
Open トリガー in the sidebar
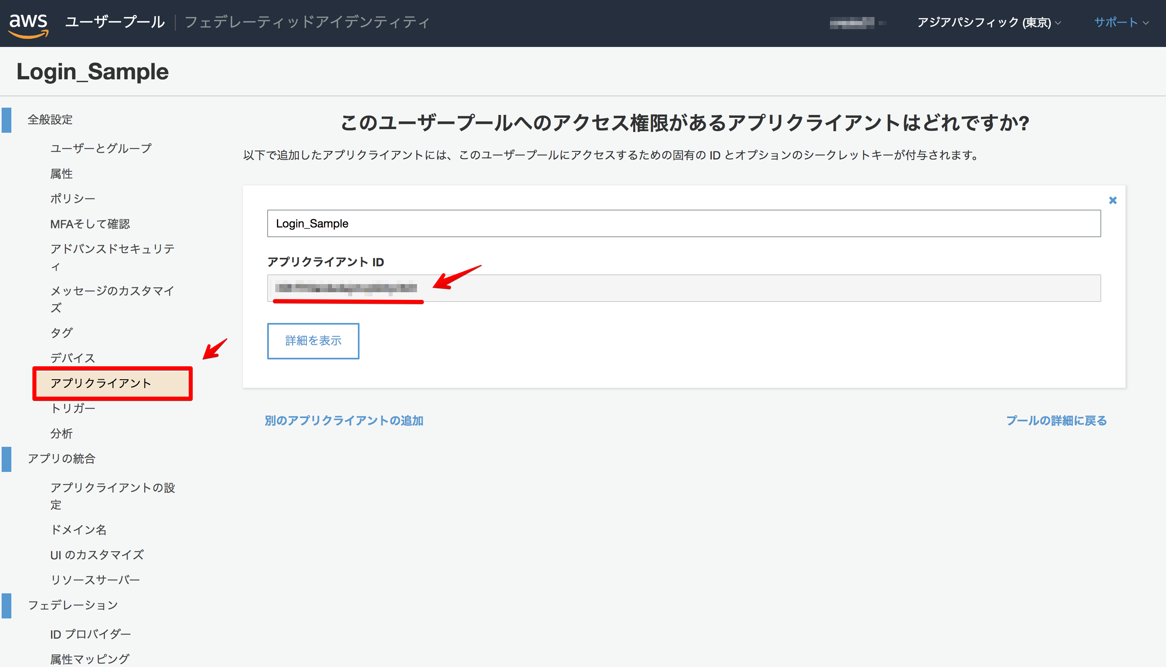pyautogui.click(x=72, y=408)
